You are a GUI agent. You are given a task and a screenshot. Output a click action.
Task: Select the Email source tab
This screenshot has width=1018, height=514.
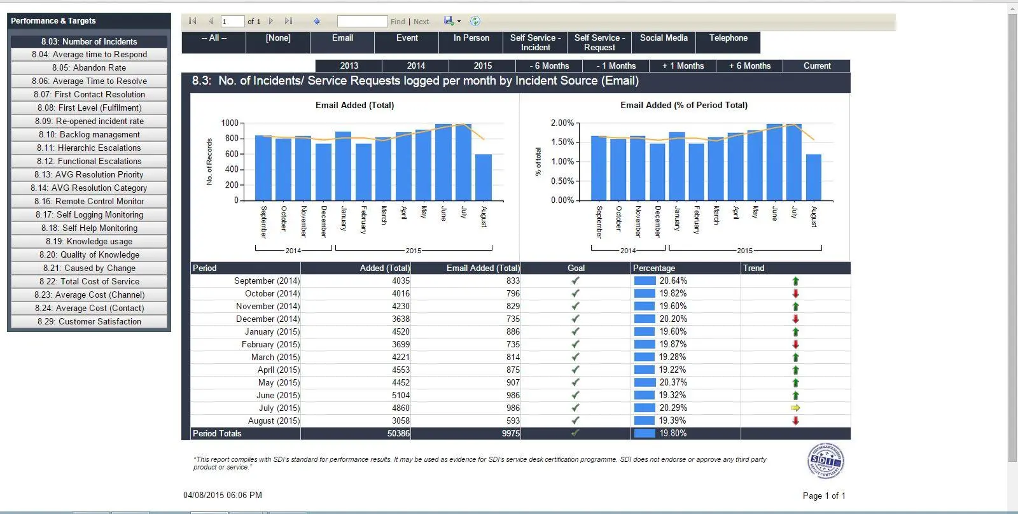342,43
